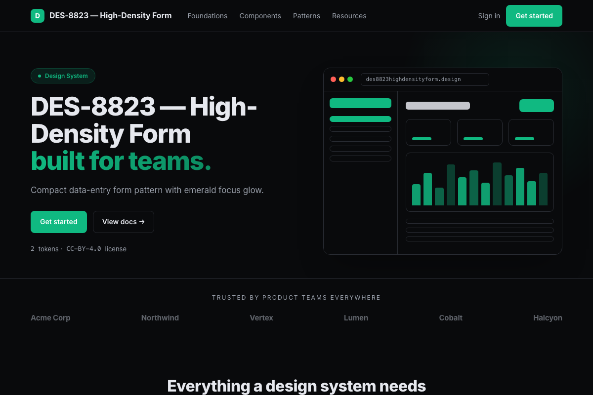Click the green D logo icon

pyautogui.click(x=38, y=16)
